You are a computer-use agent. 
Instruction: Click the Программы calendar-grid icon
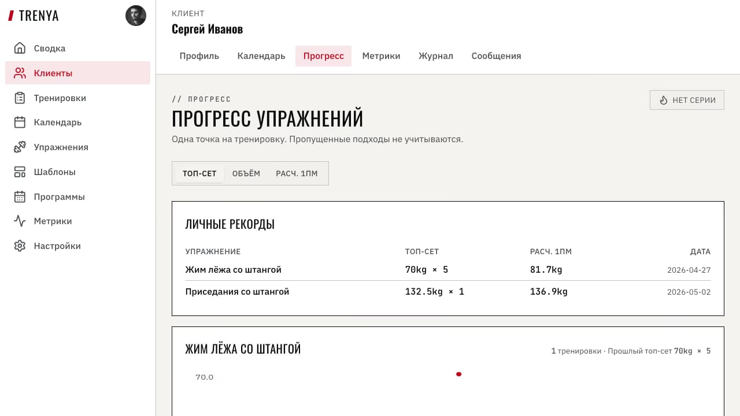coord(20,196)
